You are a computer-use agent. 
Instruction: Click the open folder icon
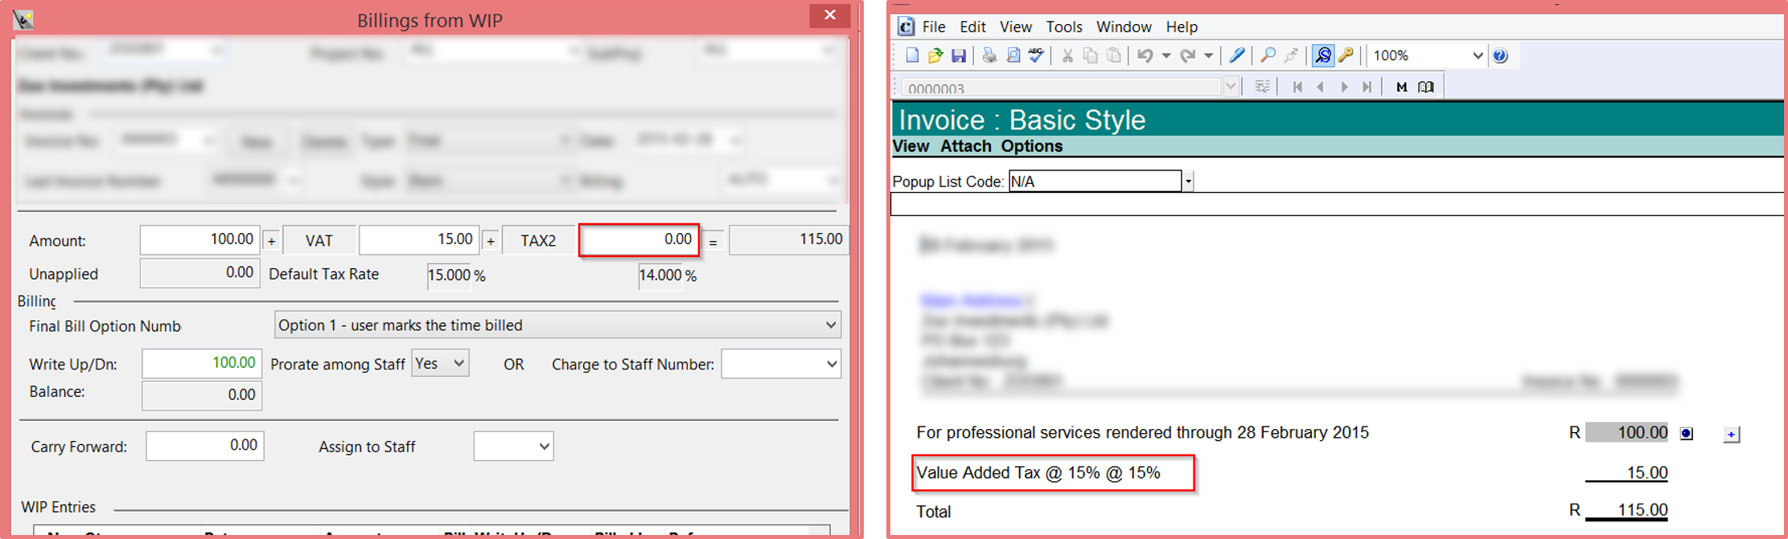pos(935,55)
